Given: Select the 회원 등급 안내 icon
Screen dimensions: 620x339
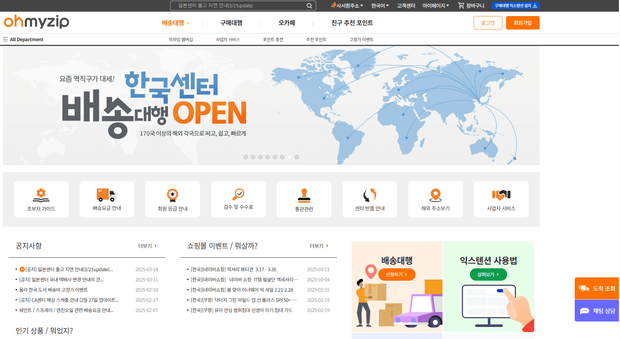Looking at the screenshot, I should point(172,199).
